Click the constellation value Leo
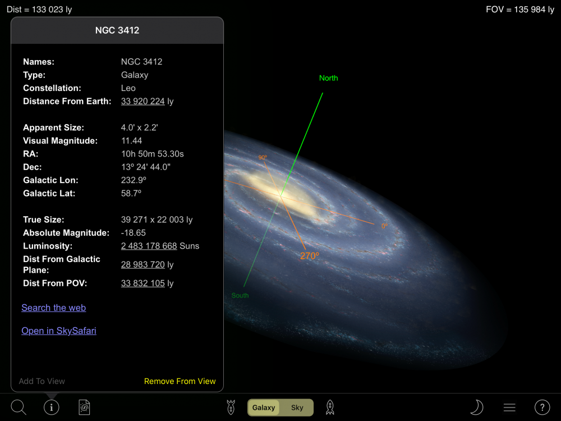The image size is (561, 421). pos(128,88)
